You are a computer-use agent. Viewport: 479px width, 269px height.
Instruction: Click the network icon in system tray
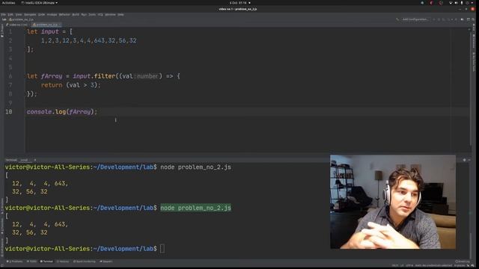(451, 3)
